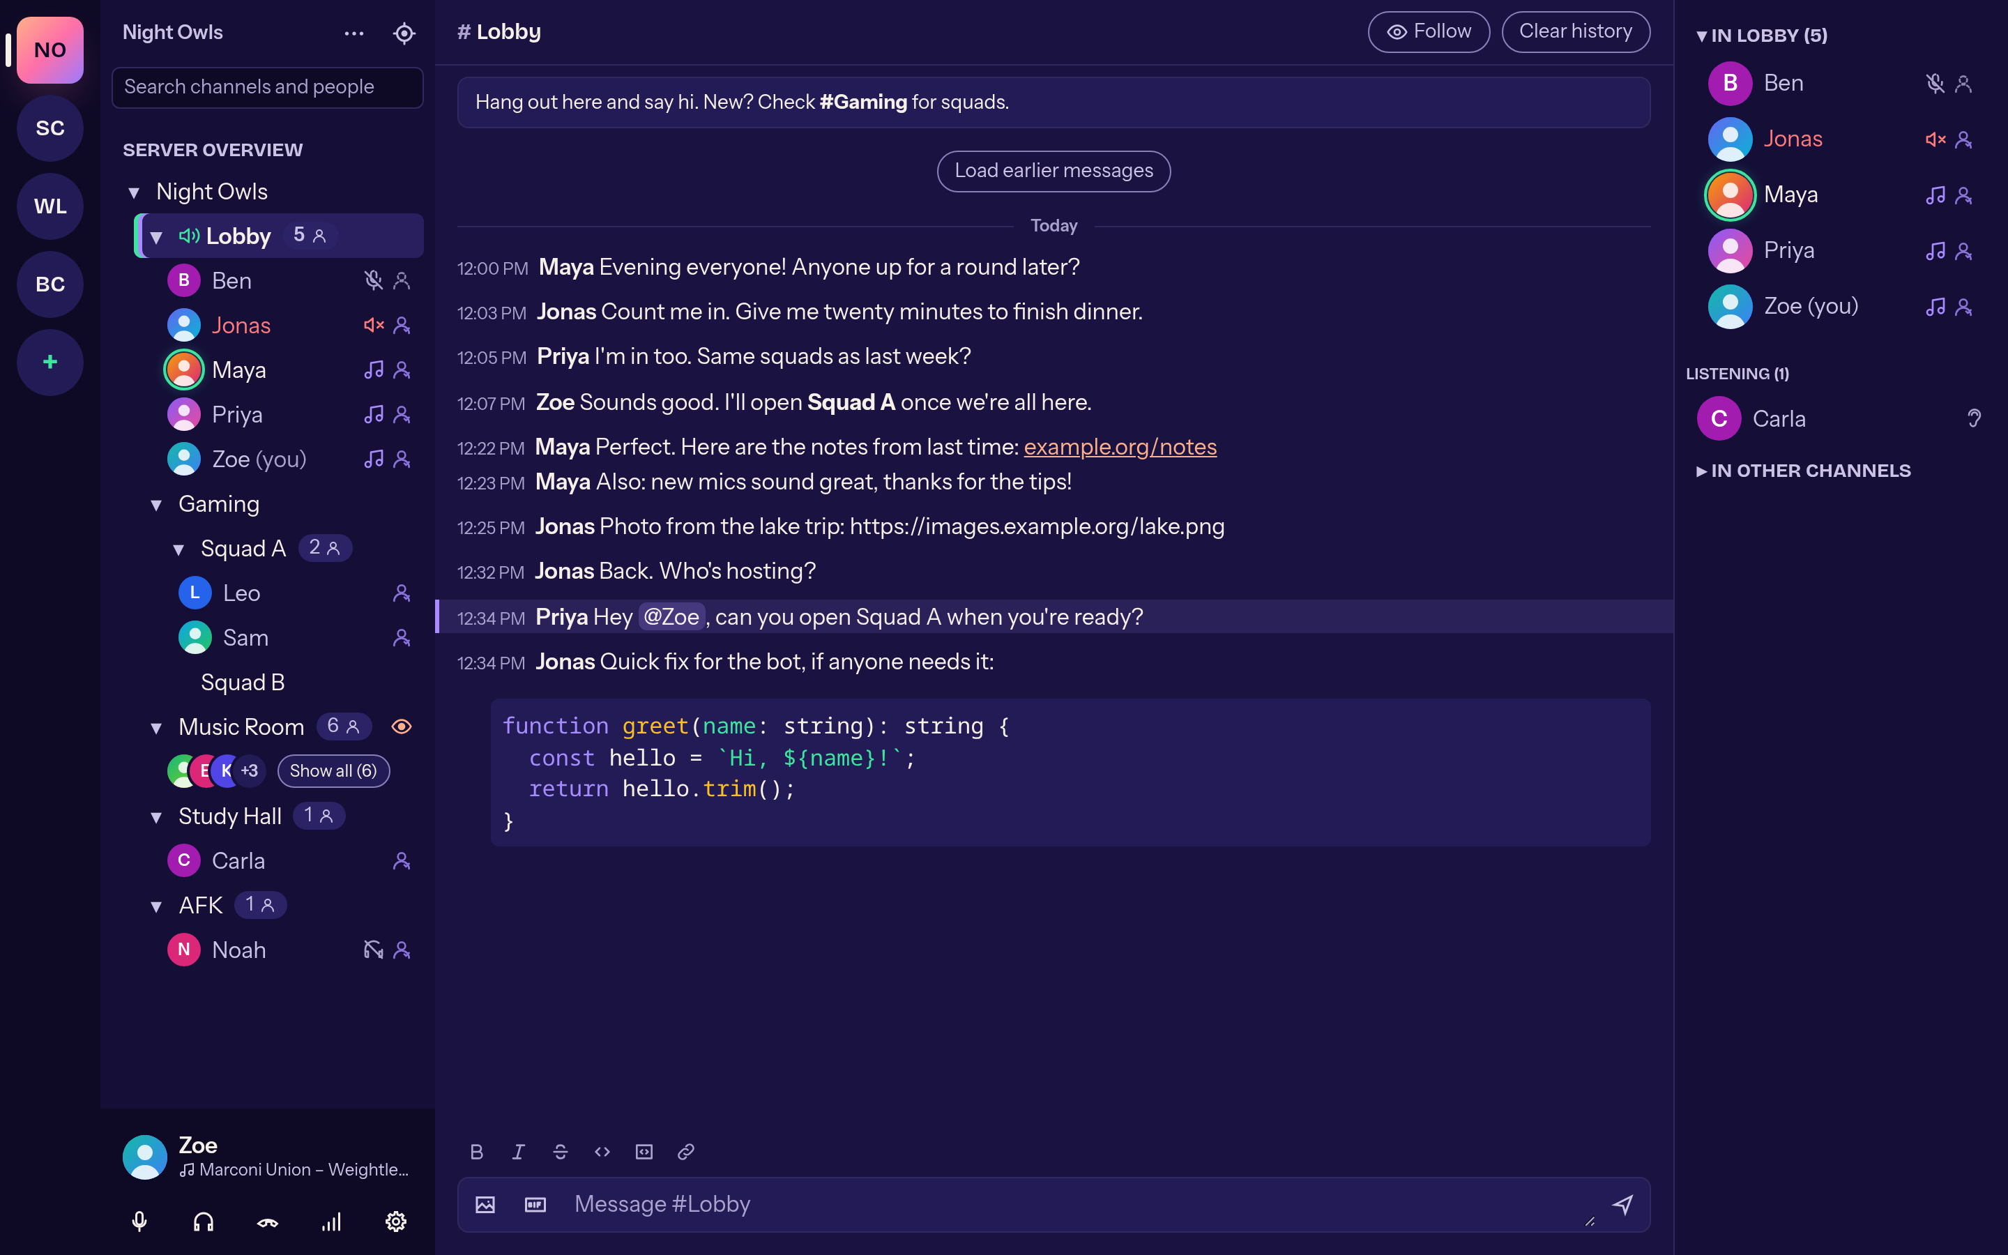
Task: Collapse the In Lobby member list
Action: coord(1762,36)
